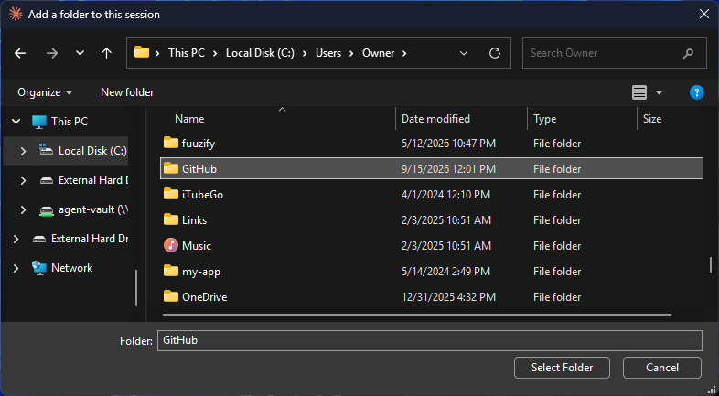This screenshot has width=719, height=396.
Task: Select Local Disk (C:) in sidebar
Action: coord(92,151)
